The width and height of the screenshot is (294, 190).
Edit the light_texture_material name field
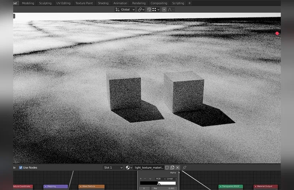coord(149,168)
